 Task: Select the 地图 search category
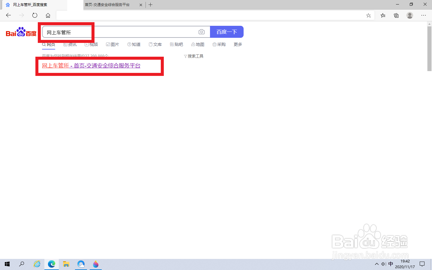[x=198, y=44]
